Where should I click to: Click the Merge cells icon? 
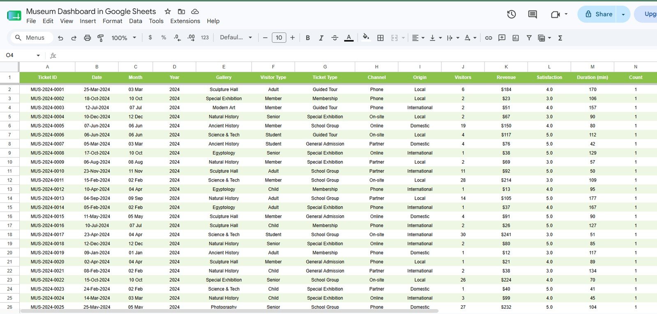tap(395, 38)
